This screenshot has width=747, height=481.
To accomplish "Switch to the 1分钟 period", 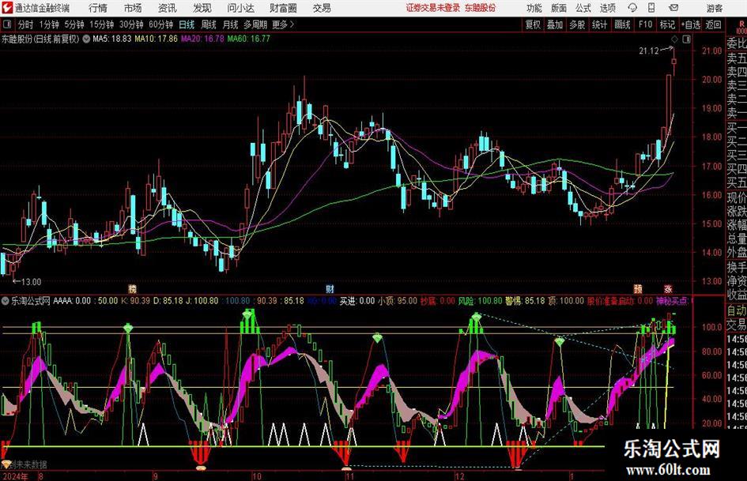I will (x=49, y=24).
